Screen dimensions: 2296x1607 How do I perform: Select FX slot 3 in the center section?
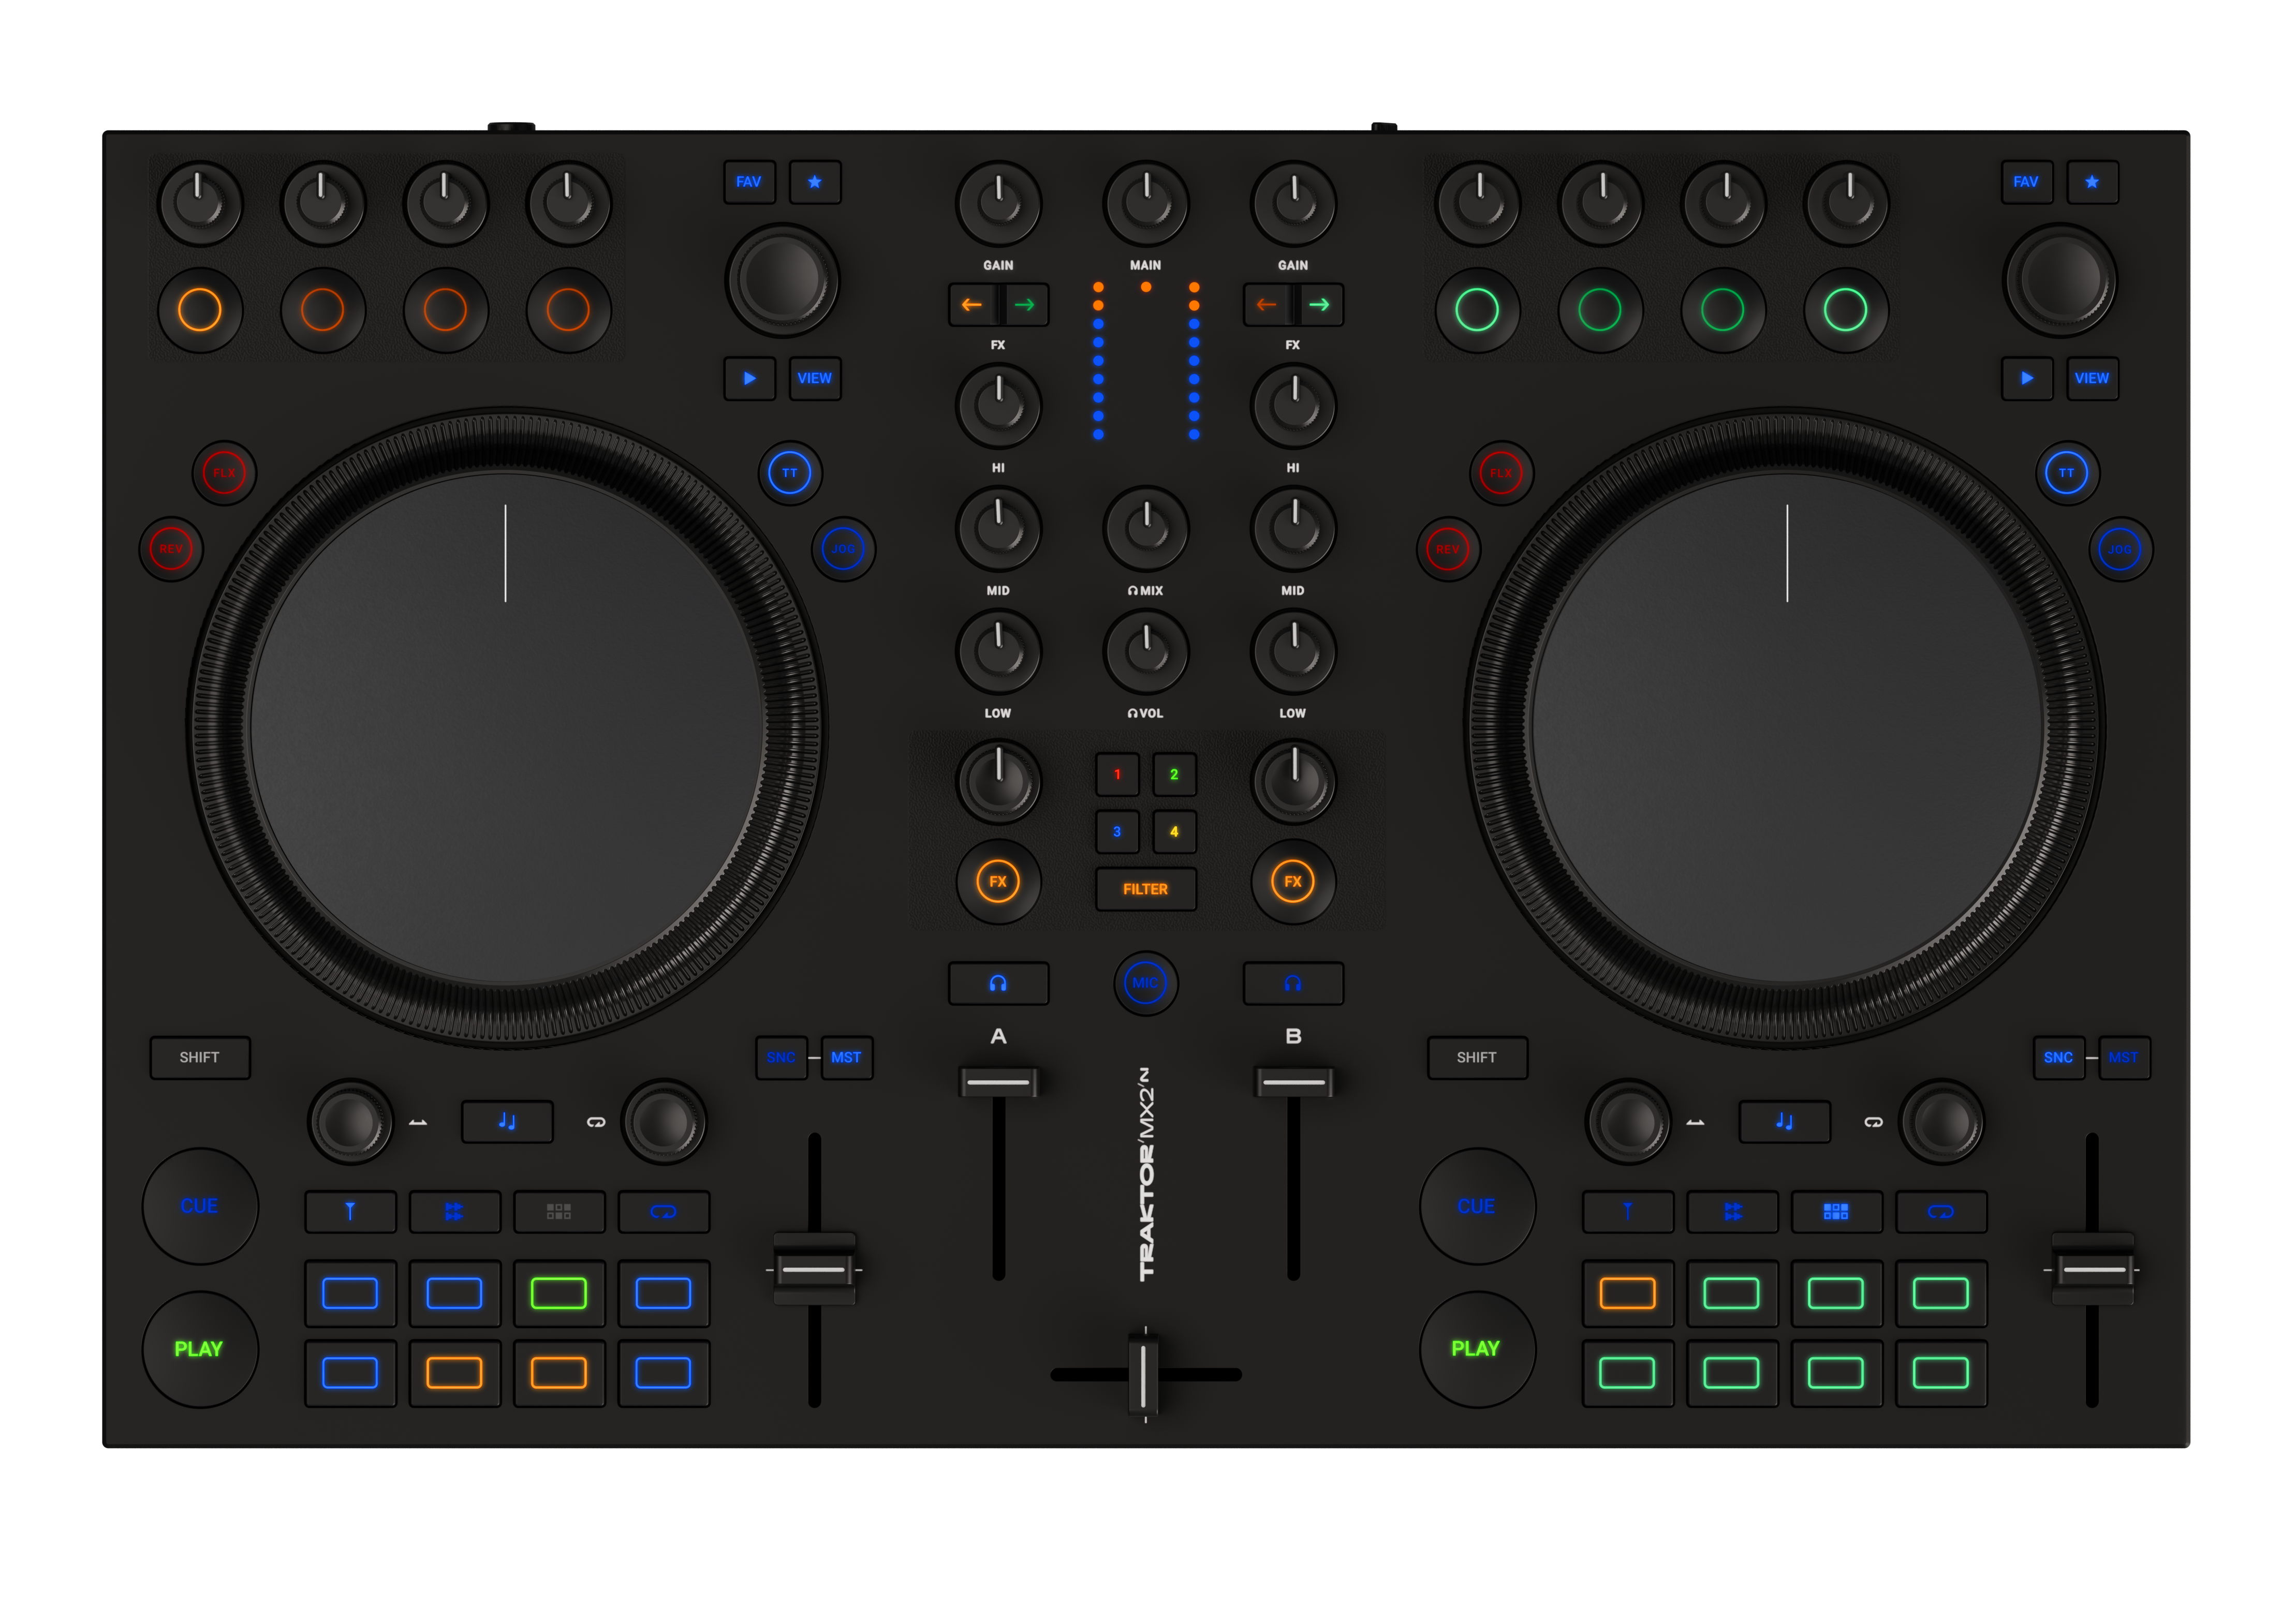(x=1117, y=831)
